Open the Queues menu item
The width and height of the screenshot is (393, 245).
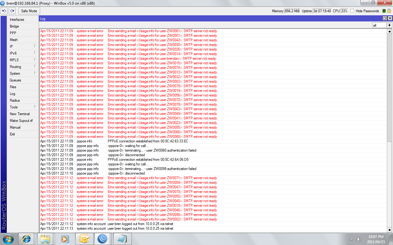point(23,80)
